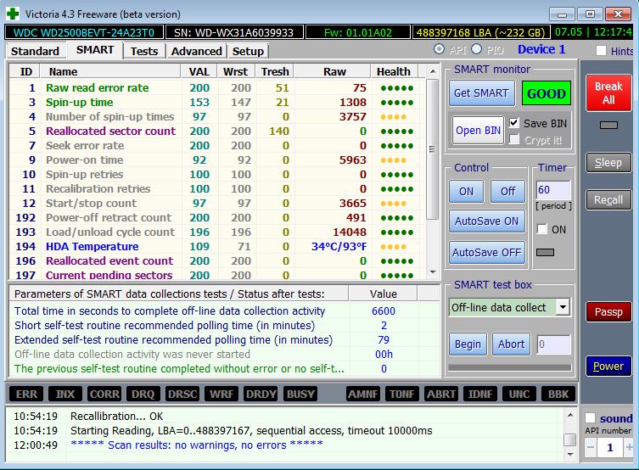639x470 pixels.
Task: Click the SMART test box number field
Action: (x=553, y=344)
